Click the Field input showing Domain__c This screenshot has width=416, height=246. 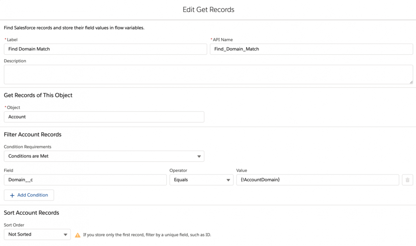pos(85,180)
